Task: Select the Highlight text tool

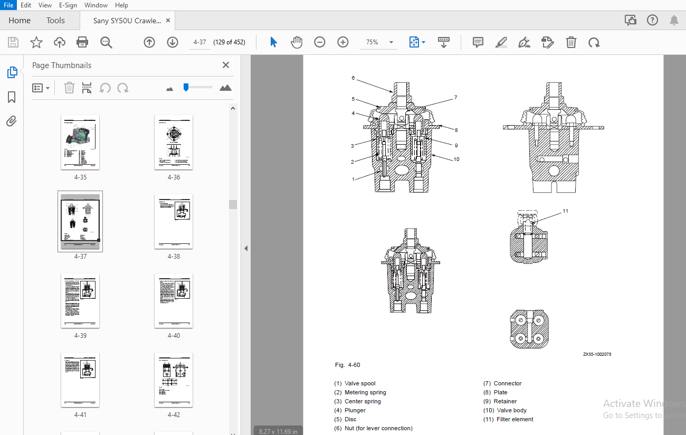Action: point(501,42)
